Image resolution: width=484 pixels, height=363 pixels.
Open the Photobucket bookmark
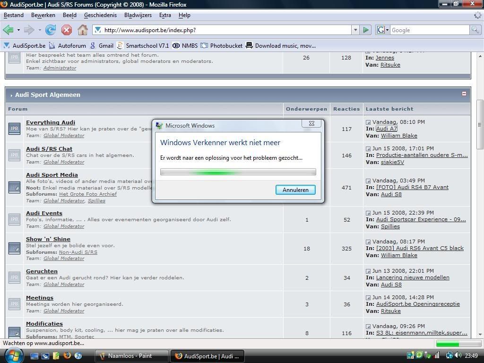pyautogui.click(x=222, y=46)
